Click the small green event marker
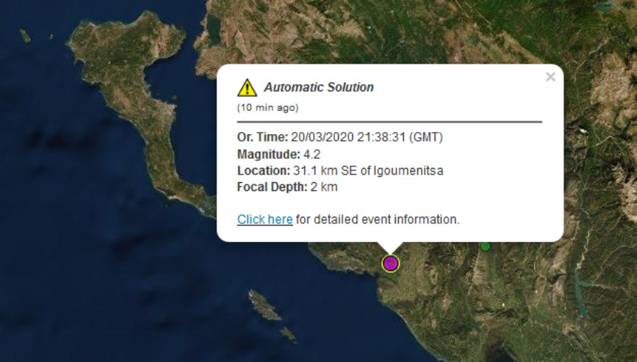Screen dimensions: 637x362 tap(485, 246)
